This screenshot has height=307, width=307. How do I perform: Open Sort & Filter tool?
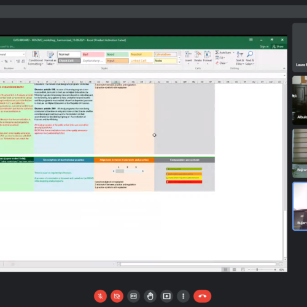[240, 58]
